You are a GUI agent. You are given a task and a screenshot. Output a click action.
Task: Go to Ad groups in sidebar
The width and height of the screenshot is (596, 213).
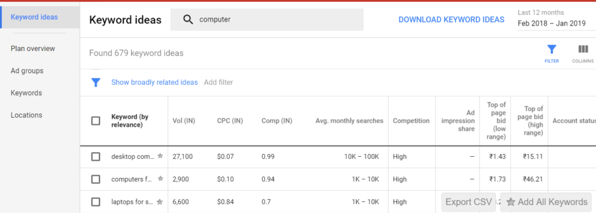(27, 71)
